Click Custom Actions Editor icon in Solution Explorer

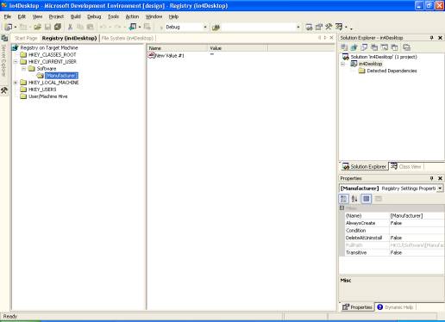(x=385, y=47)
